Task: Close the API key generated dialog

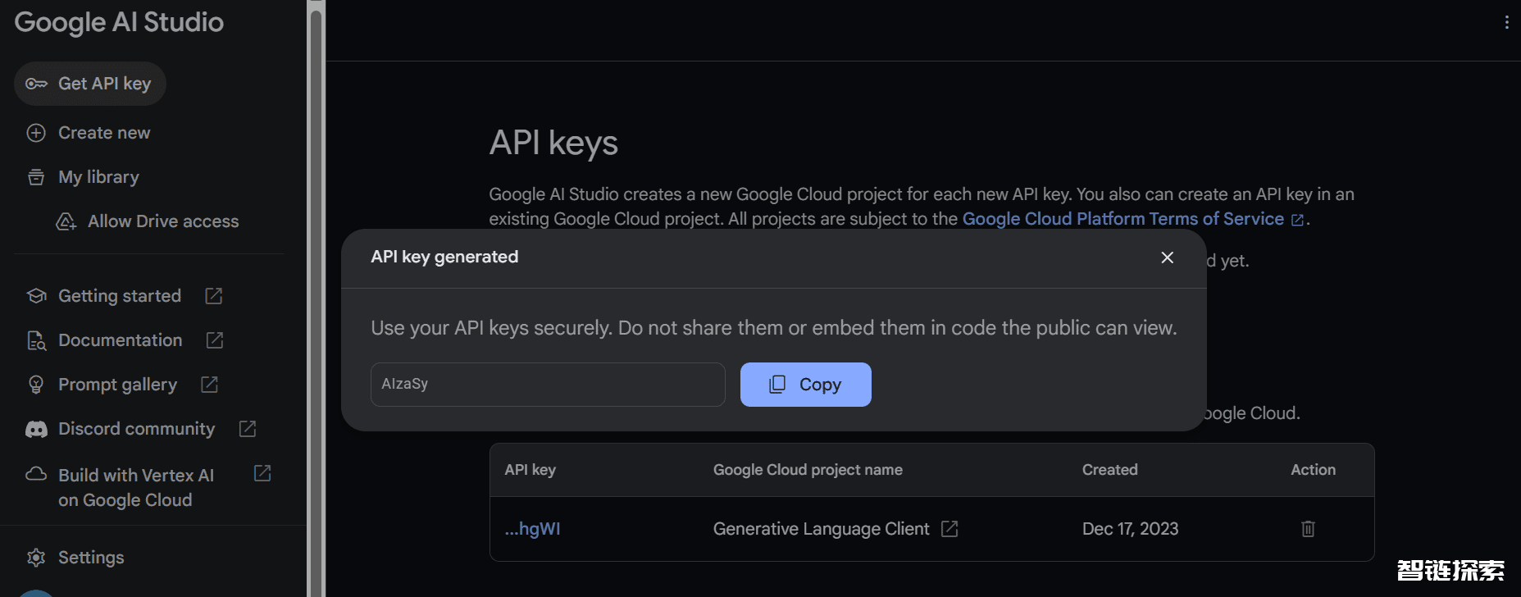Action: pyautogui.click(x=1168, y=257)
